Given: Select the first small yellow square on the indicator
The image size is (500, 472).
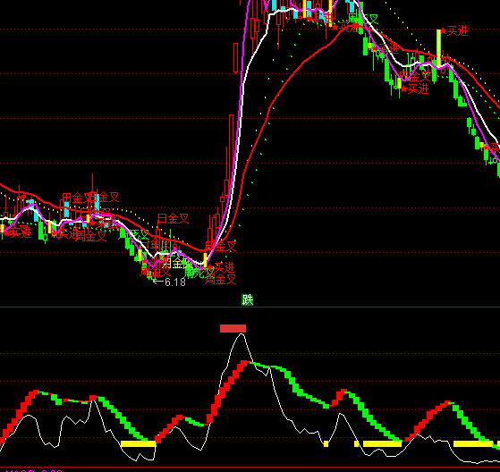Looking at the screenshot, I should pos(326,443).
